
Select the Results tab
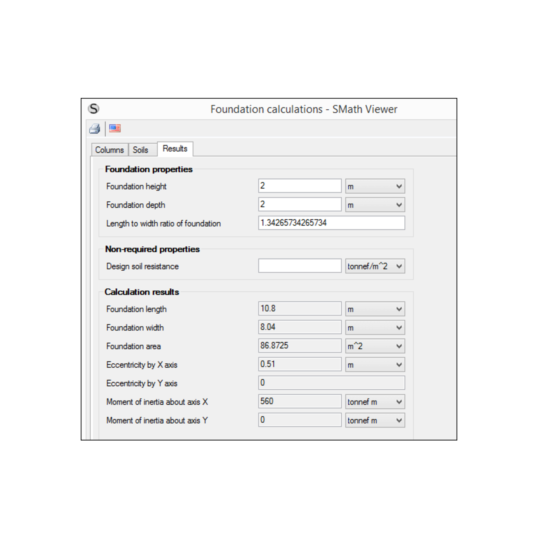click(x=175, y=149)
